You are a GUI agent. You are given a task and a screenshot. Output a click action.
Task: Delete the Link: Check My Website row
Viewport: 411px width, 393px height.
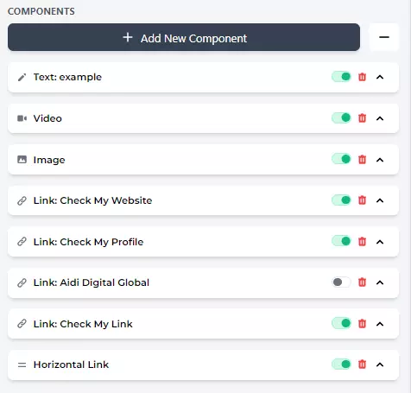click(x=362, y=200)
